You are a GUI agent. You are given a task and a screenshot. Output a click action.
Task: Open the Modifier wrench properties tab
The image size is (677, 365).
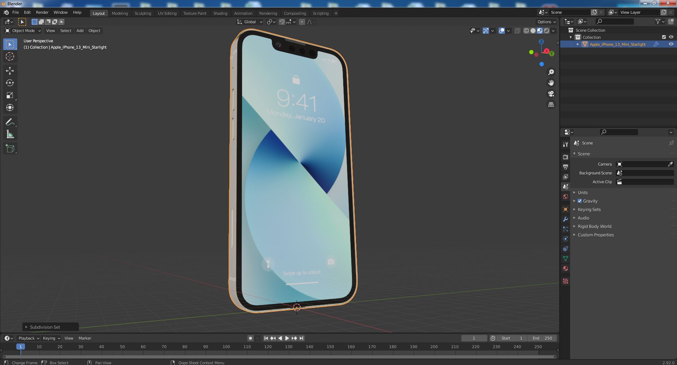pyautogui.click(x=566, y=219)
